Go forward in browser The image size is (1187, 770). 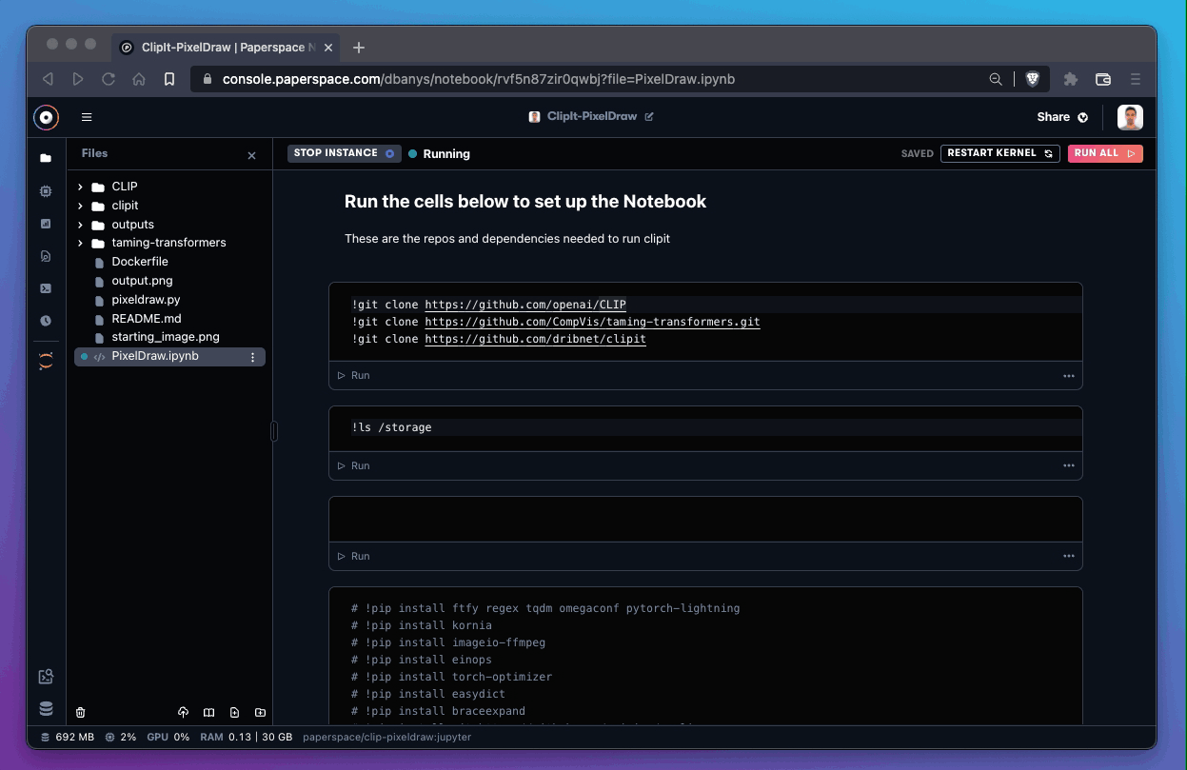click(x=78, y=79)
